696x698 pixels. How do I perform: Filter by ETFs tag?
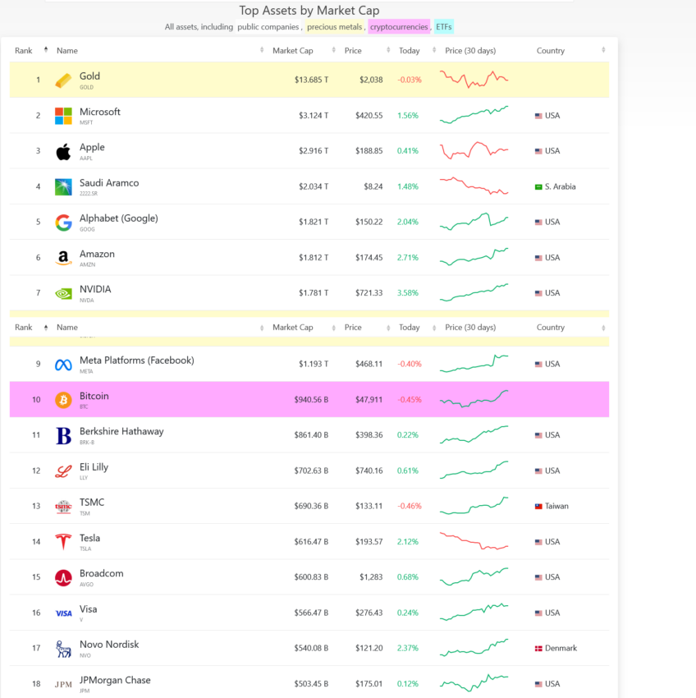444,27
